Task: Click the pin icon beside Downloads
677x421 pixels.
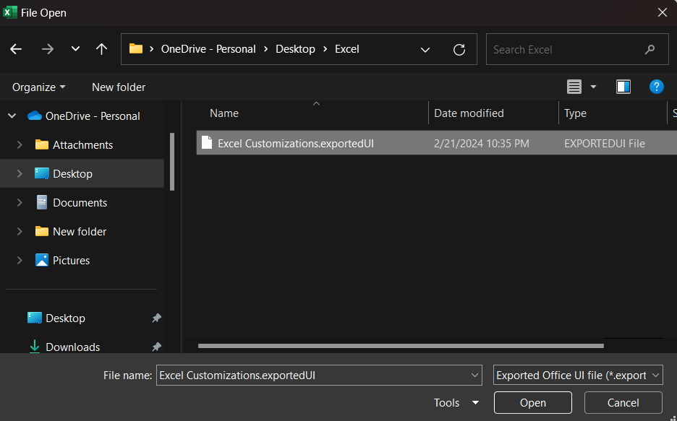Action: point(156,347)
